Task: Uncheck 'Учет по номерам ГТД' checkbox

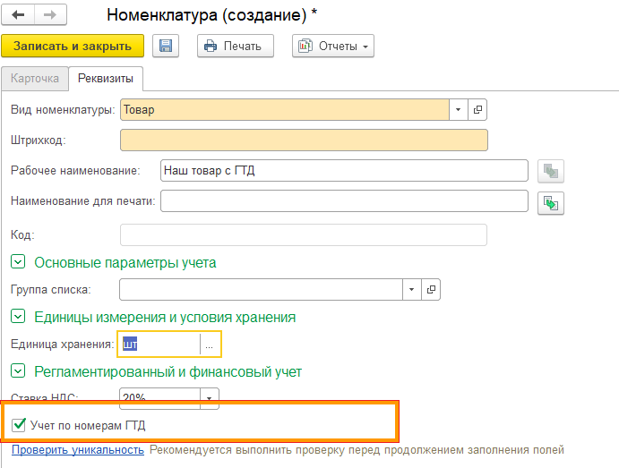Action: (x=19, y=425)
